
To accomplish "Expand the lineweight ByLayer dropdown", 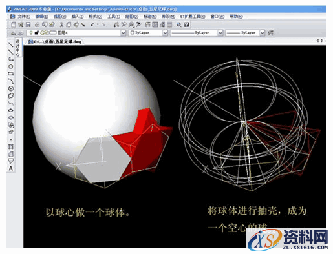I will (x=262, y=33).
